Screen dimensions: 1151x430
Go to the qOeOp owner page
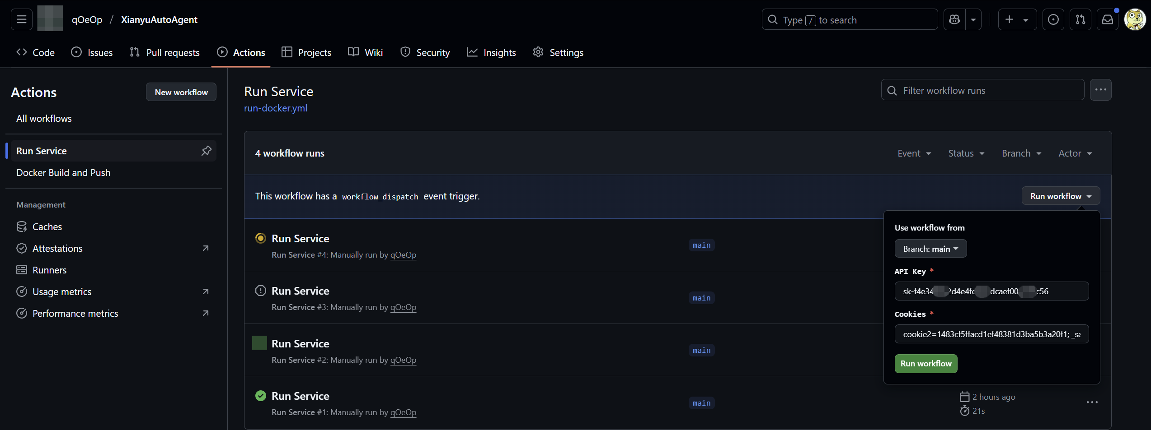[x=87, y=19]
